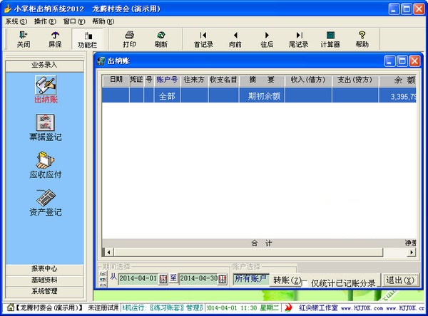
Task: Click the 转账 transfer button
Action: pyautogui.click(x=287, y=280)
